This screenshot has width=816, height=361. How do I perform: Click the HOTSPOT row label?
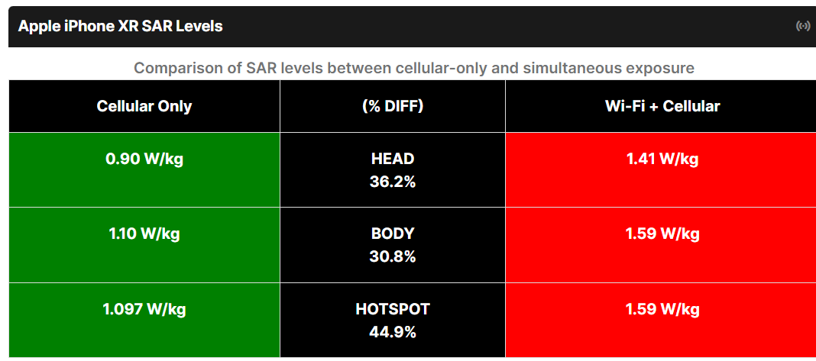(x=393, y=309)
